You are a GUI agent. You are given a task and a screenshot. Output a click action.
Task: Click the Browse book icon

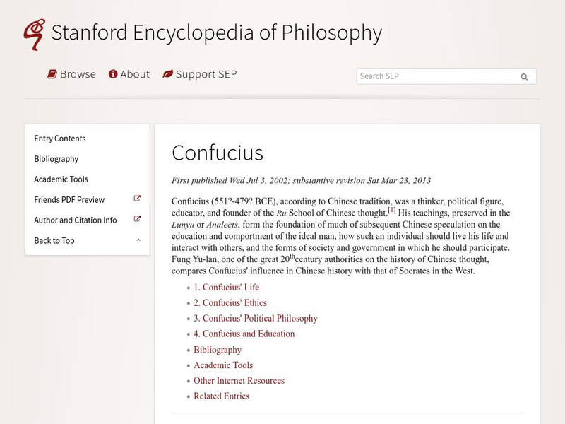click(x=52, y=74)
